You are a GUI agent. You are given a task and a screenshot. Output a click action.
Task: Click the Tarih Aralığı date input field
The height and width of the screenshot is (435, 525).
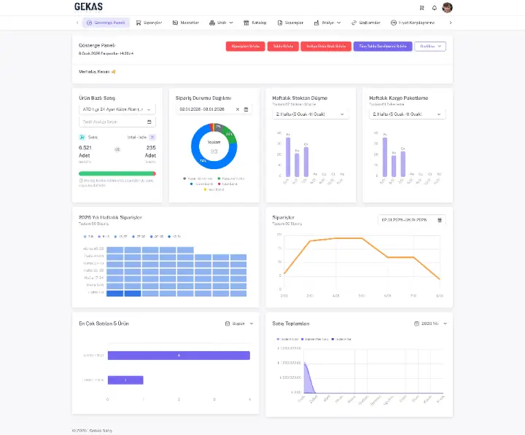117,122
